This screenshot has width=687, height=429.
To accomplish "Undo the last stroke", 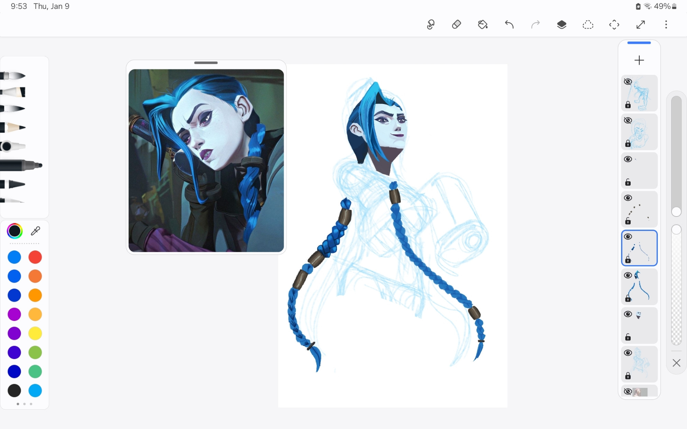I will (509, 25).
